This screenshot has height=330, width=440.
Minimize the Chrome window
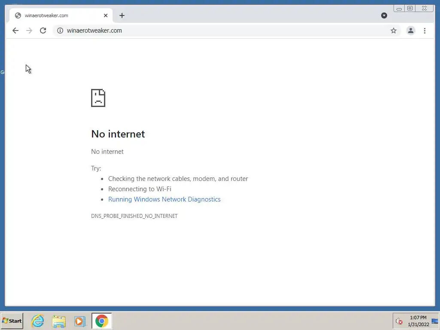(399, 8)
